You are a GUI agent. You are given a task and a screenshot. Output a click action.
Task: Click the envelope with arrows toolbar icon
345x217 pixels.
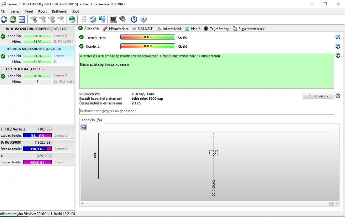click(93, 20)
